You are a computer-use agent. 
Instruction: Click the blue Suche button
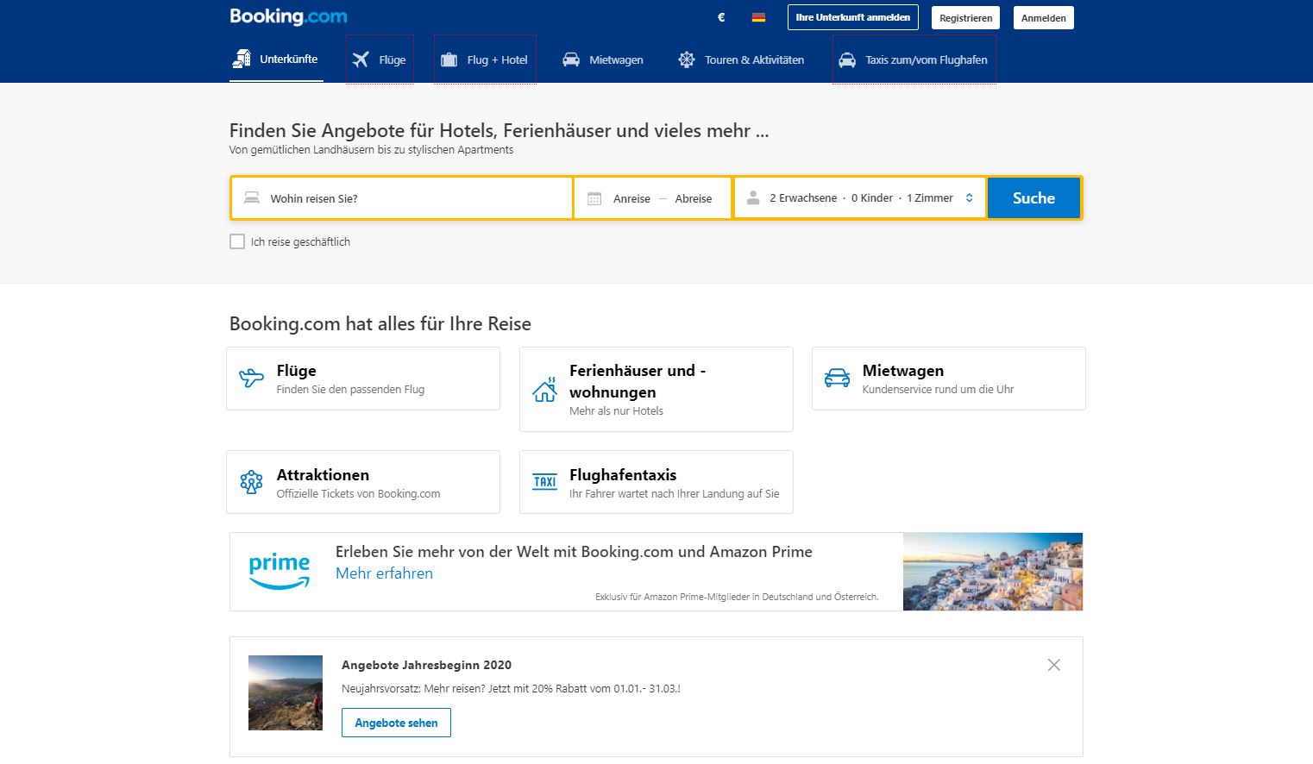[1033, 197]
